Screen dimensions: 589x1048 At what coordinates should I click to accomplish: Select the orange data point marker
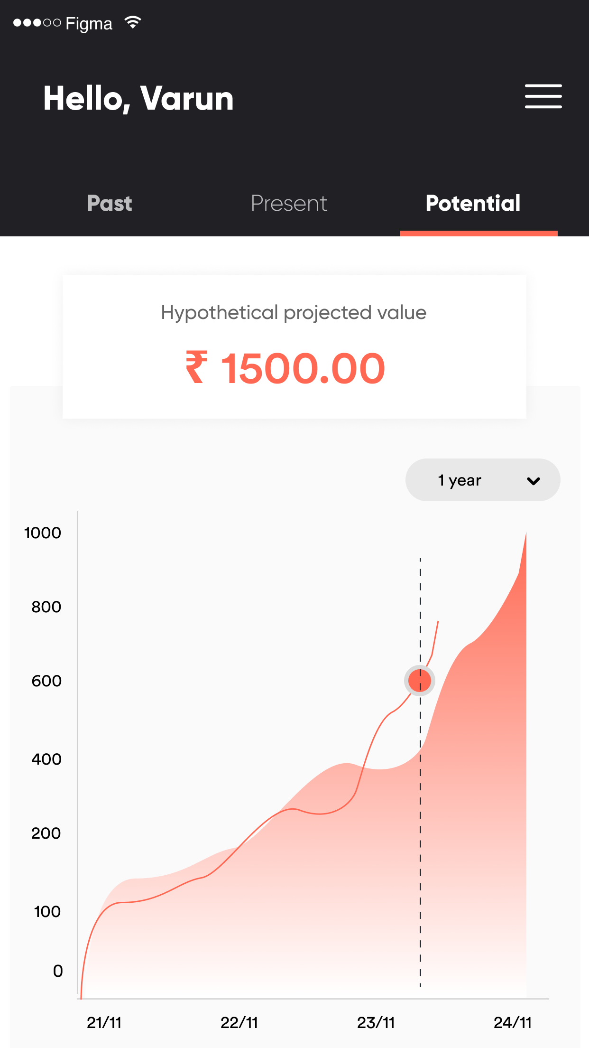pos(420,681)
